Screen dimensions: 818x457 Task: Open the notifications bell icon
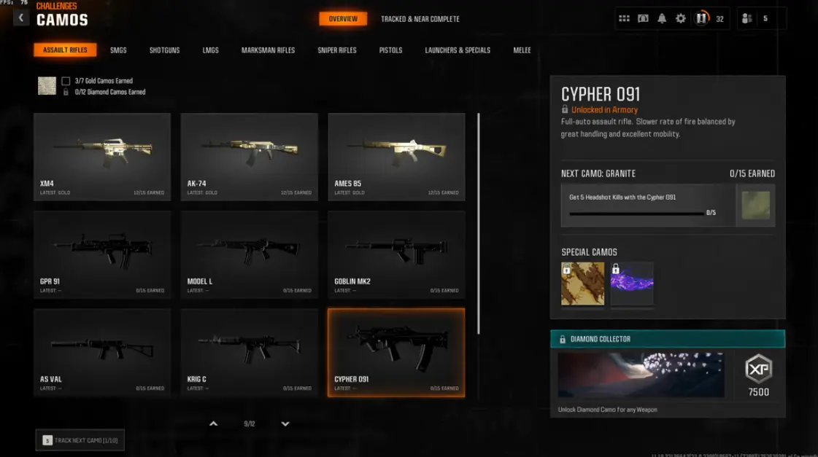tap(662, 18)
